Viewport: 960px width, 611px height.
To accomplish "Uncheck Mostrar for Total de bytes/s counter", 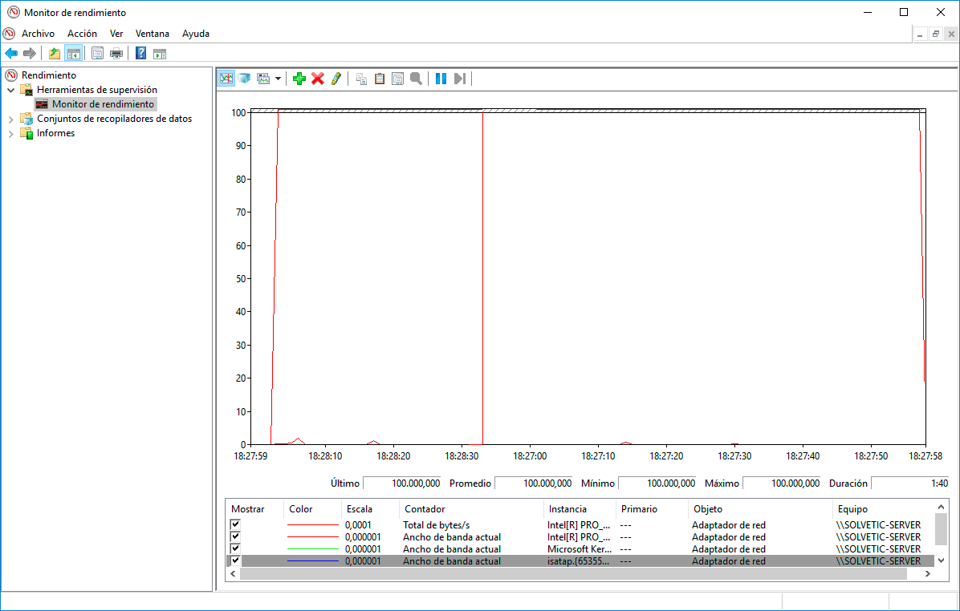I will click(x=235, y=525).
